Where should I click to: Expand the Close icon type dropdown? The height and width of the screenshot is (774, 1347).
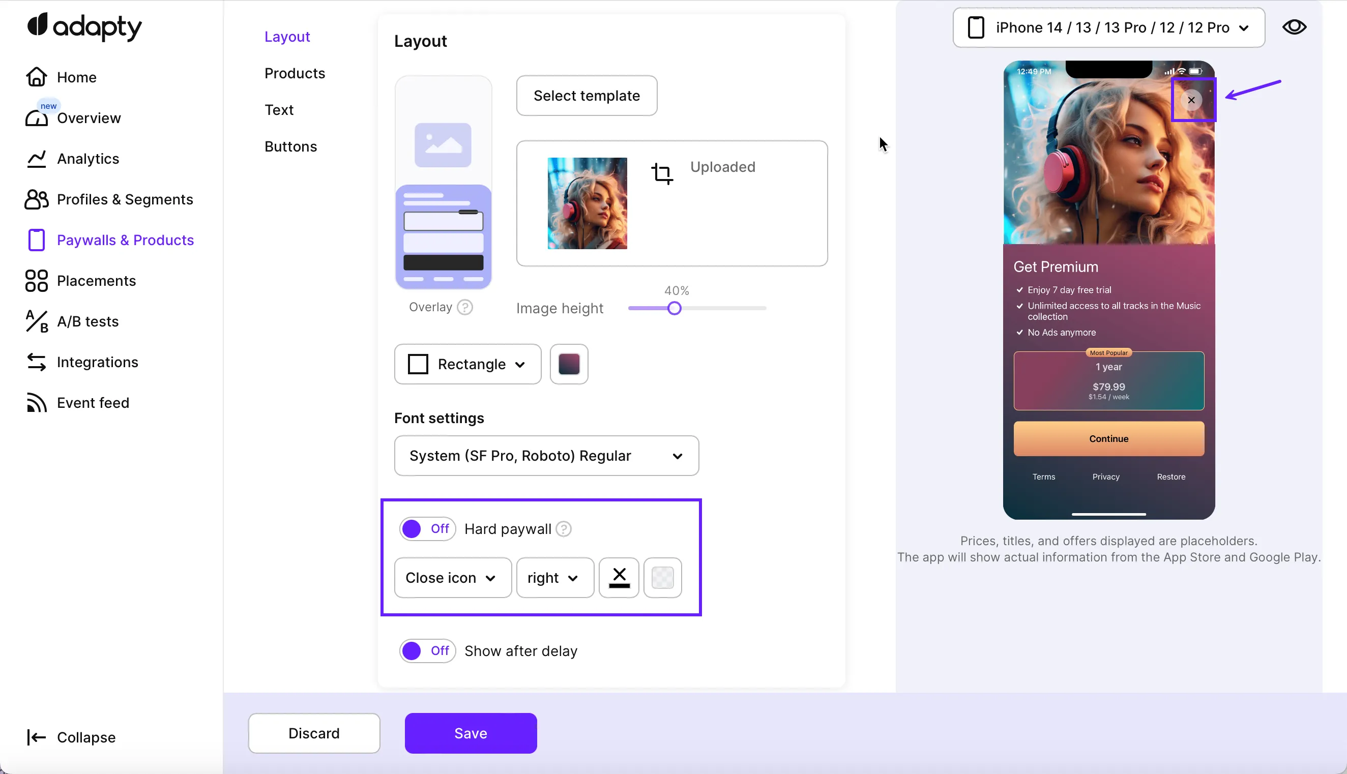point(452,578)
